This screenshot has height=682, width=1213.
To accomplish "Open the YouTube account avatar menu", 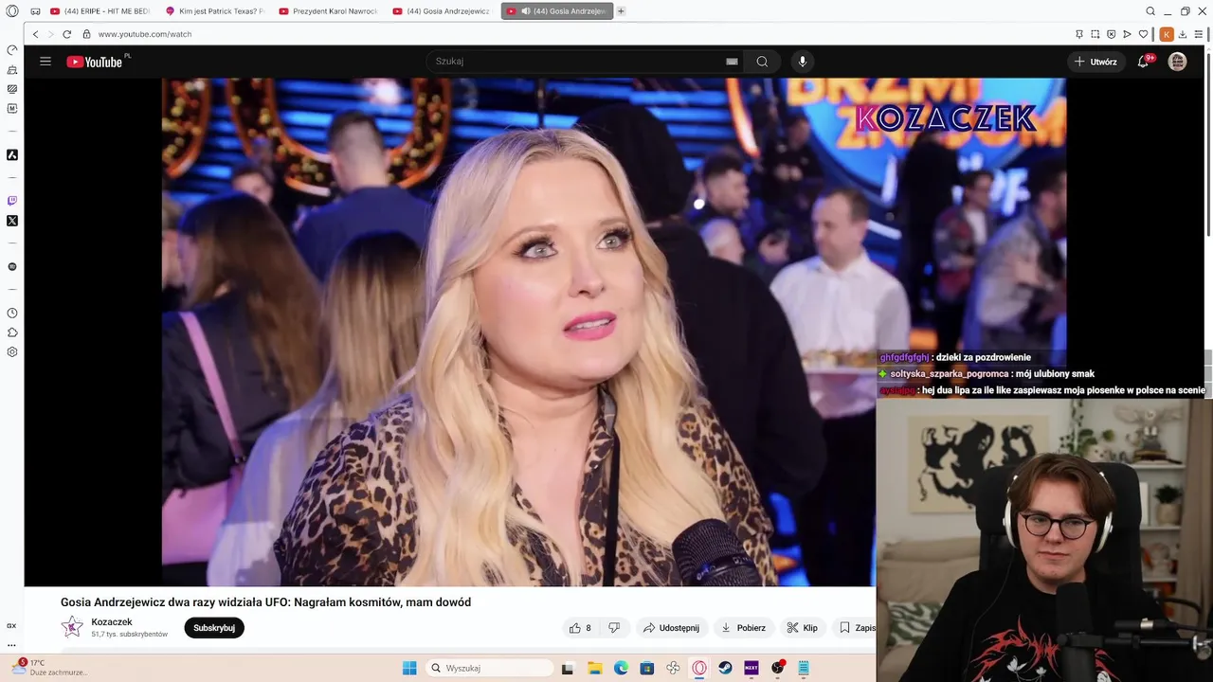I will pyautogui.click(x=1177, y=62).
